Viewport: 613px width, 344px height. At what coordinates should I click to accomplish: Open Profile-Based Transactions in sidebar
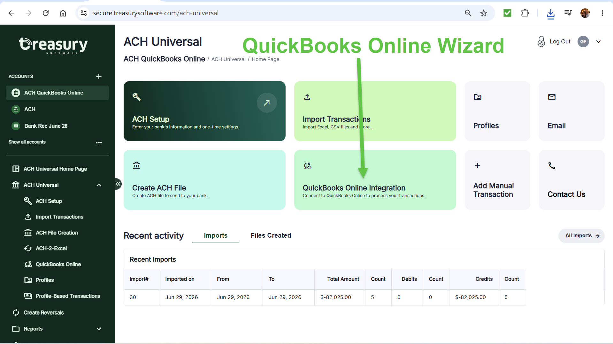tap(68, 296)
